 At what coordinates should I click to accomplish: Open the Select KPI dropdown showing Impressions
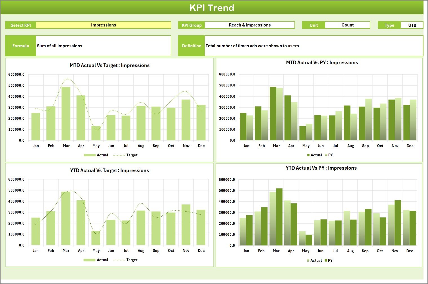click(103, 25)
